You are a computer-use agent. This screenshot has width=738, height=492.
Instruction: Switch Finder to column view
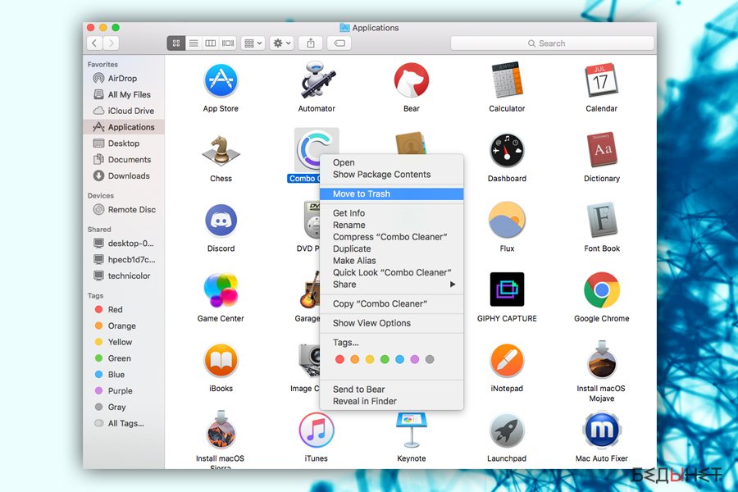tap(211, 43)
